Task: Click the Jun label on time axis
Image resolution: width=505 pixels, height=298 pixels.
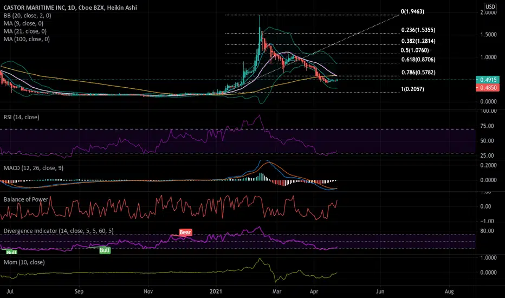Action: tap(380, 291)
